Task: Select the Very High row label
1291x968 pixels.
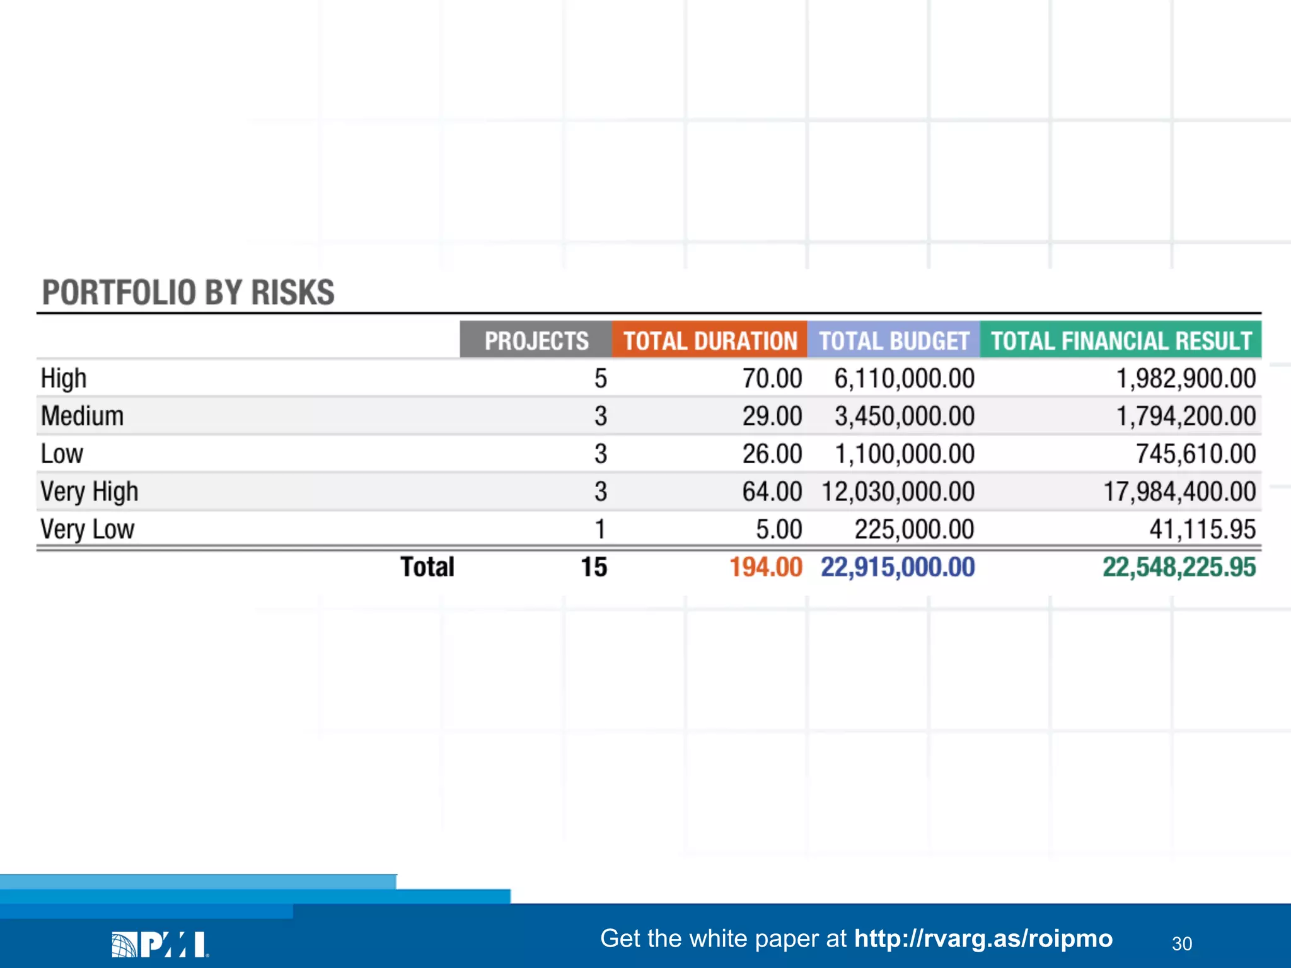Action: 89,492
